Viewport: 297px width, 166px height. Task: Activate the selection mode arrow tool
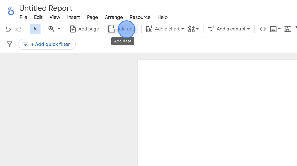coord(35,29)
